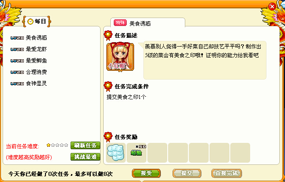This screenshot has width=285, height=182.
Task: Click the blue crystal reward item icon
Action: pyautogui.click(x=116, y=153)
